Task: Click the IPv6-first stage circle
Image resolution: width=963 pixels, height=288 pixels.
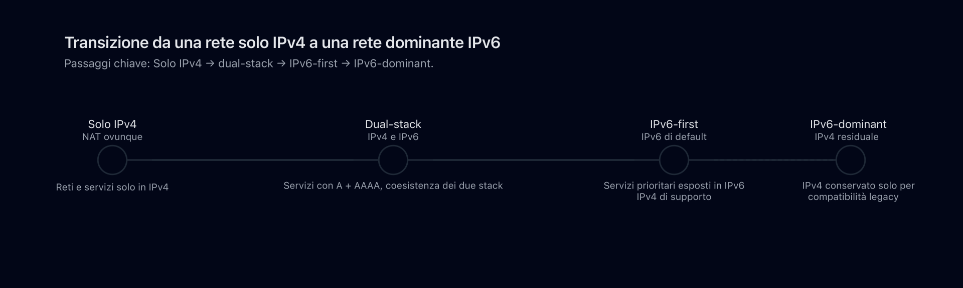Action: [674, 160]
